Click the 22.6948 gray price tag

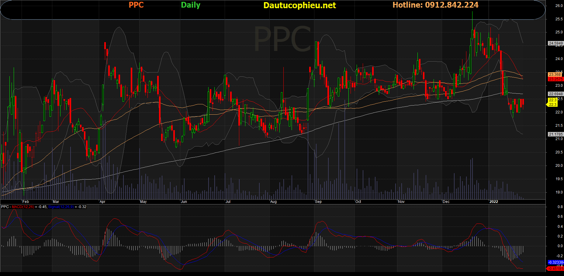pyautogui.click(x=555, y=94)
